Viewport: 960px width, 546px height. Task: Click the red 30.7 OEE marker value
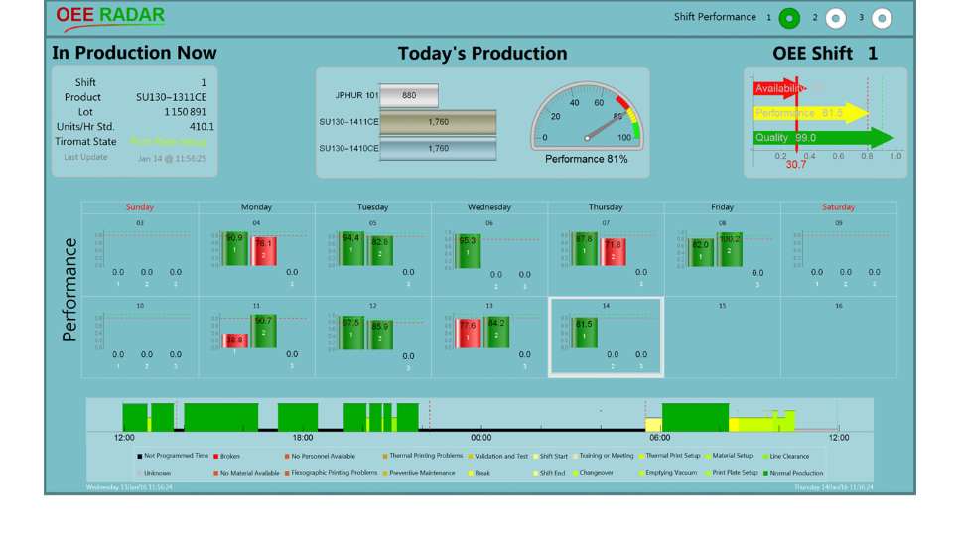pos(796,164)
